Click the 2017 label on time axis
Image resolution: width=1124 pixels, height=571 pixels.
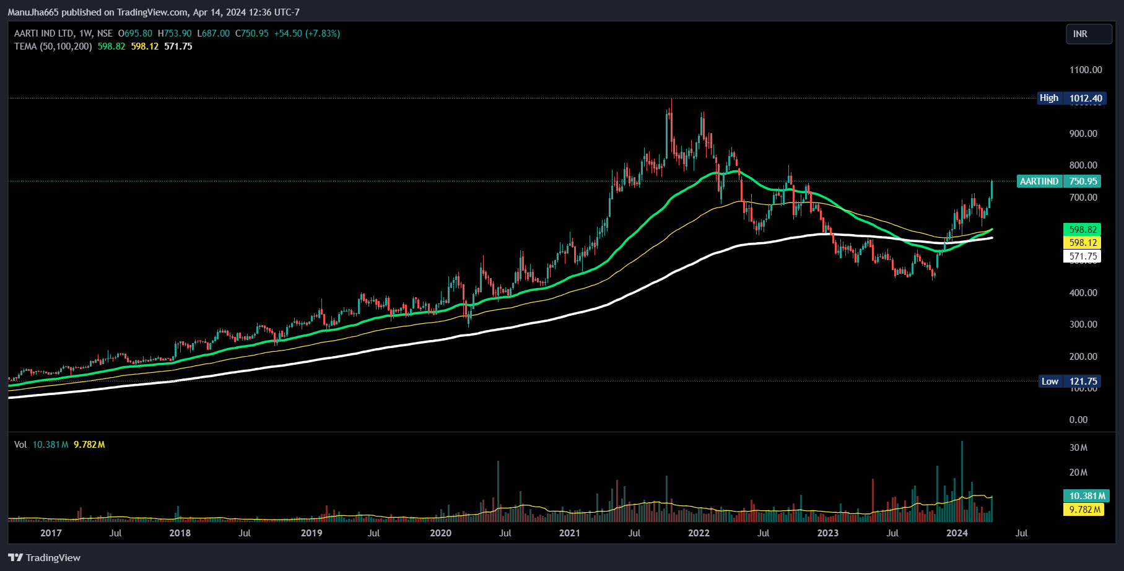51,533
